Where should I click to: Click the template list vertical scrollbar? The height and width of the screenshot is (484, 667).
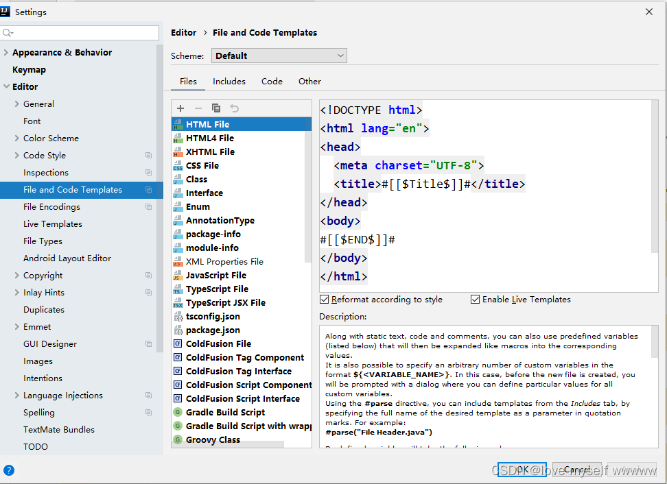coord(308,189)
